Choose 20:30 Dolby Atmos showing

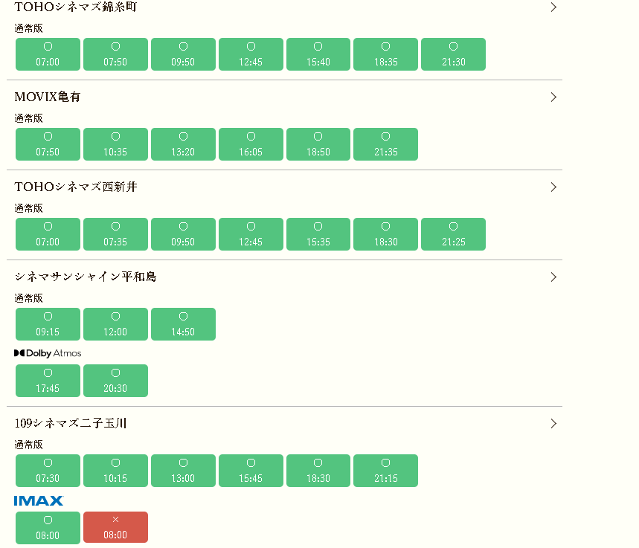115,381
